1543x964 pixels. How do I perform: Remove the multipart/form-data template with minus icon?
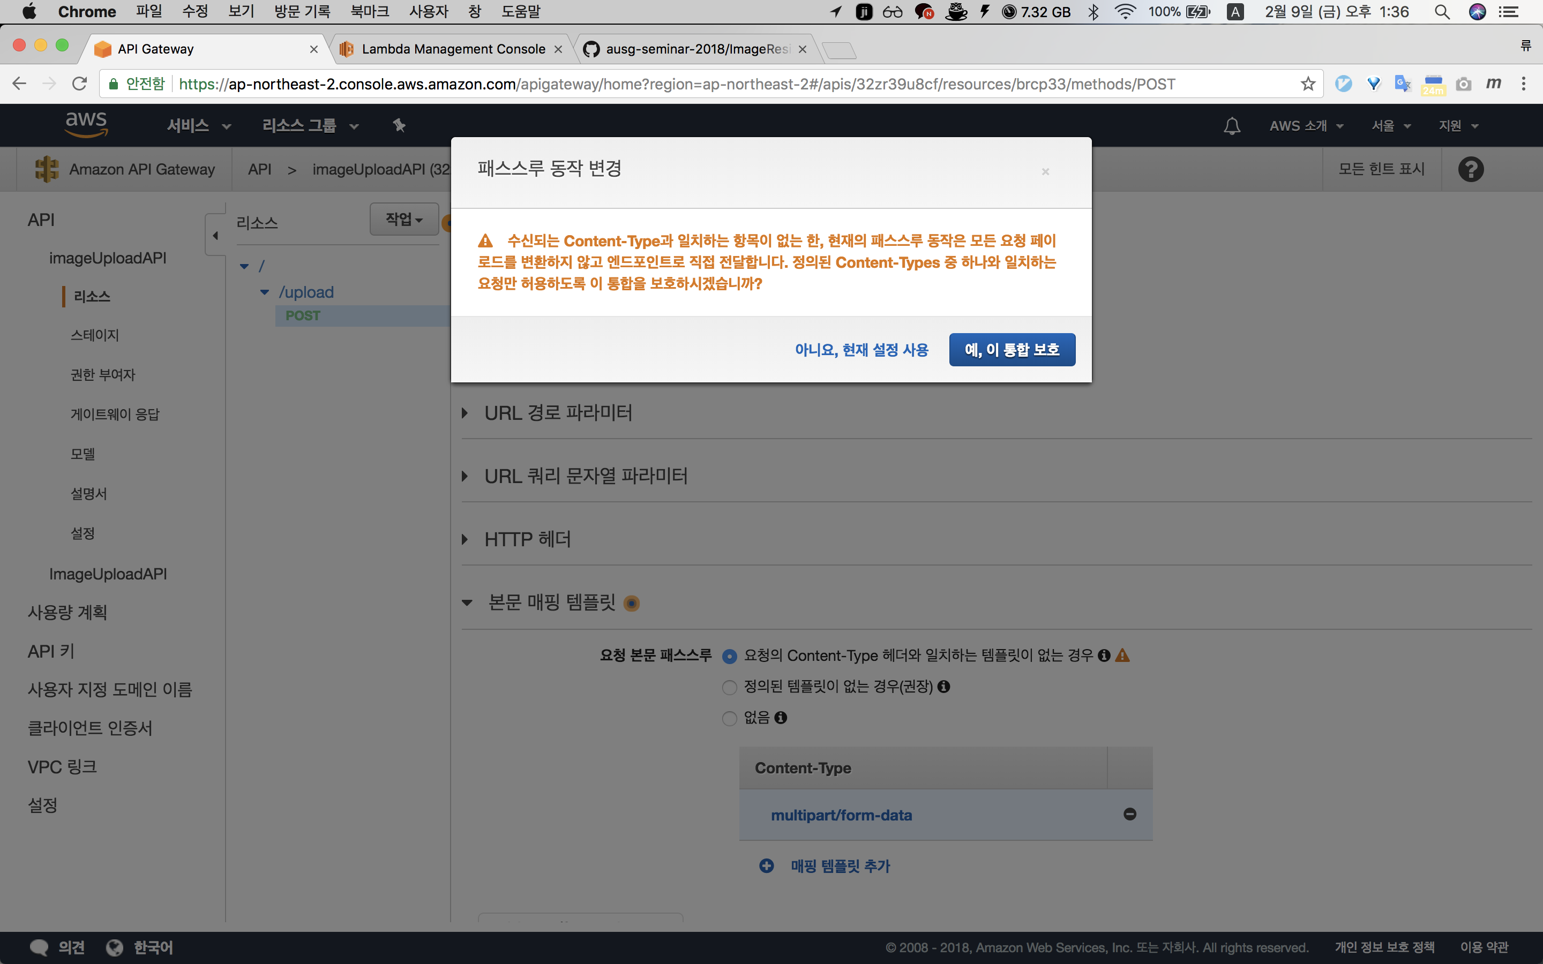tap(1129, 814)
